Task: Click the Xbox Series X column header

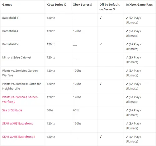Action: coord(56,5)
